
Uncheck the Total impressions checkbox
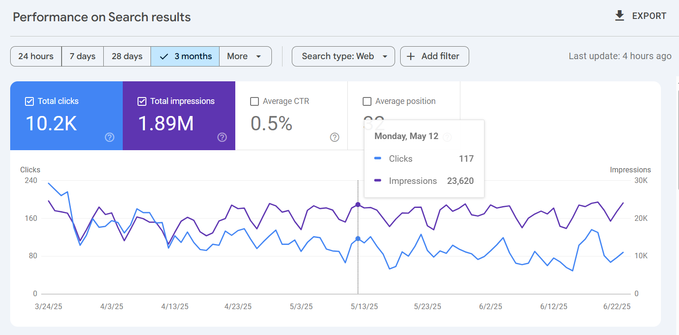pyautogui.click(x=142, y=101)
